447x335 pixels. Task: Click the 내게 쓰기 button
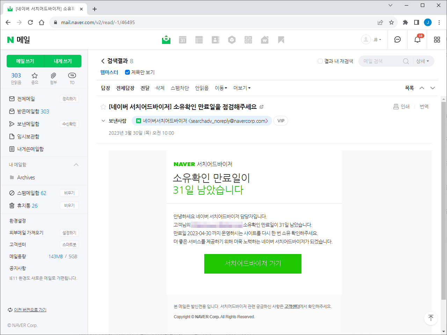(x=63, y=61)
